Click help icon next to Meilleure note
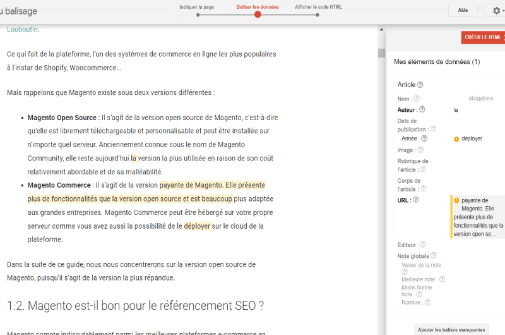Image resolution: width=505 pixels, height=335 pixels. click(x=443, y=279)
